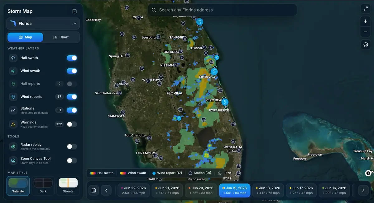Select the Jun 20, 2026 storm day
The image size is (374, 203).
[x=201, y=190]
